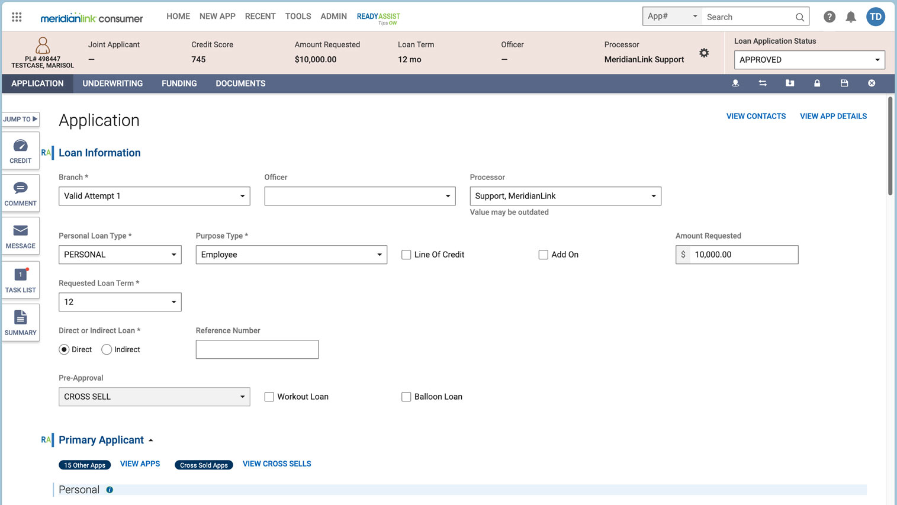Open the TOOLS menu
The height and width of the screenshot is (505, 897).
pos(298,16)
